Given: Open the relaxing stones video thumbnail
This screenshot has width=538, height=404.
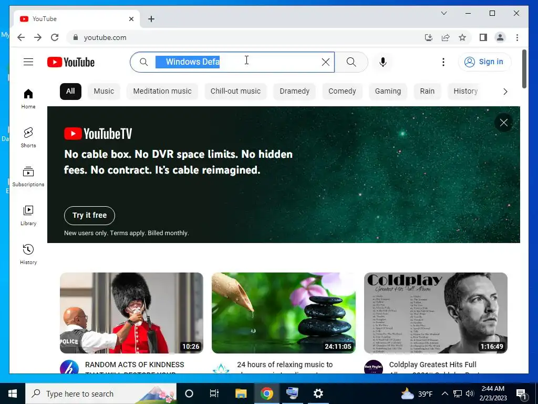Looking at the screenshot, I should click(x=283, y=313).
